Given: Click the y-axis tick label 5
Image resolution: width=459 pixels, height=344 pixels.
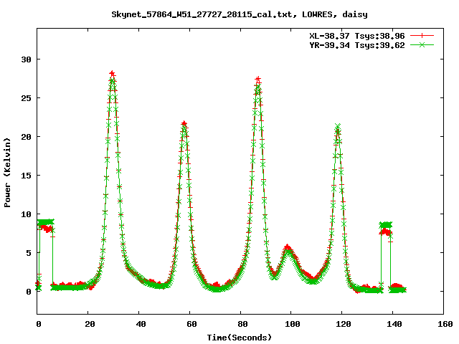Looking at the screenshot, I should (29, 253).
